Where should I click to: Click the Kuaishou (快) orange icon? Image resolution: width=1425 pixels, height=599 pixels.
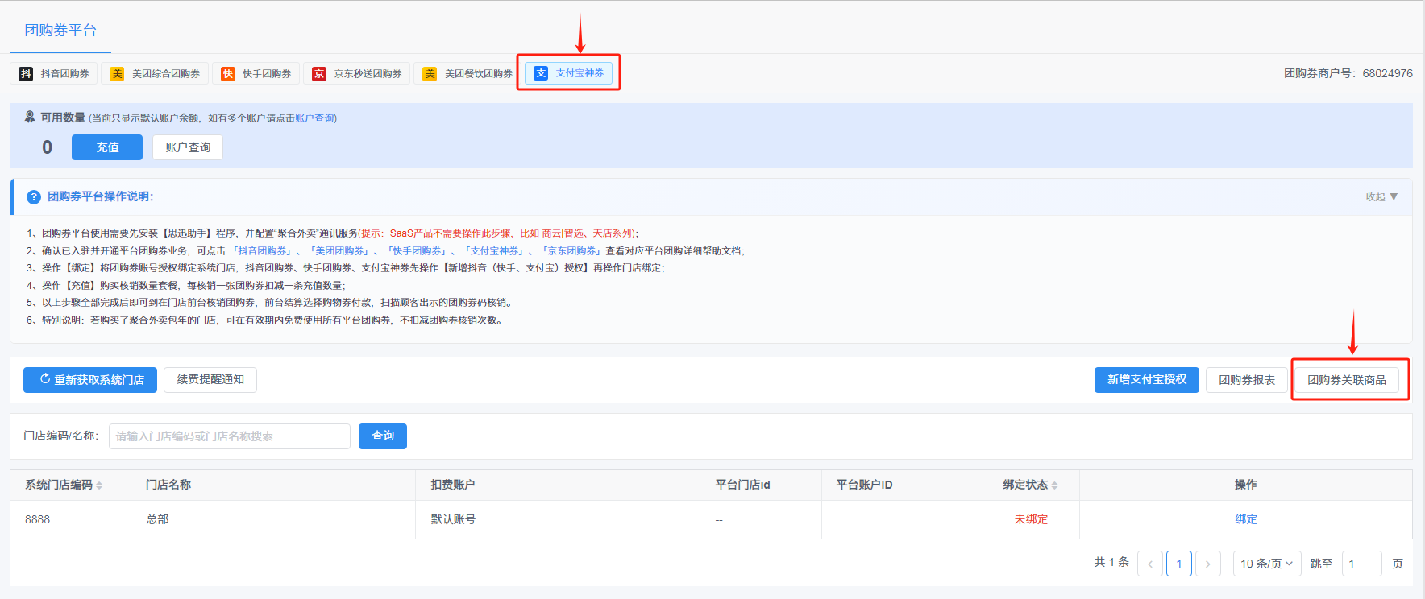(x=228, y=74)
